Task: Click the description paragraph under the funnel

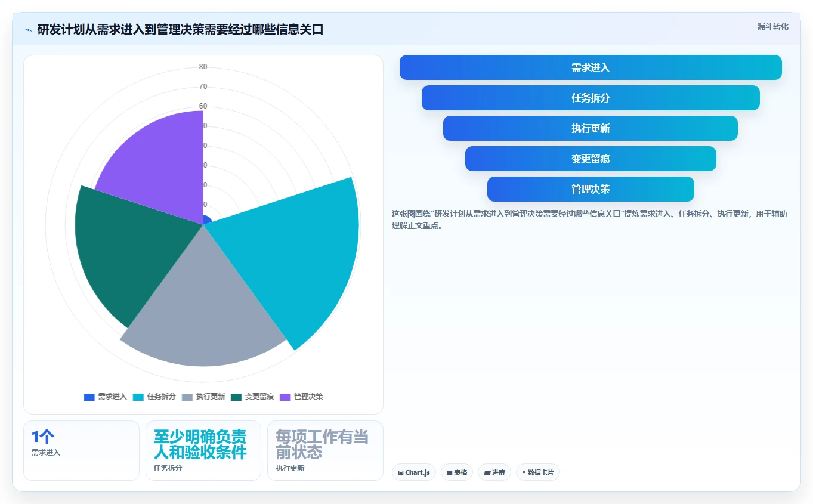Action: pos(589,219)
